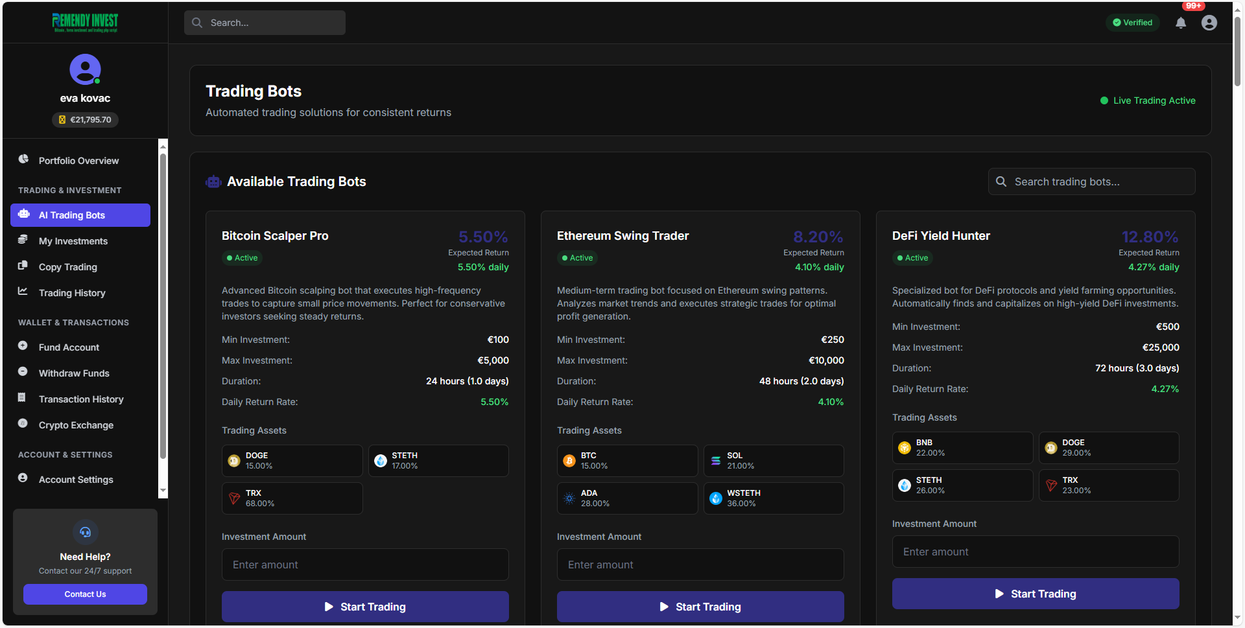The image size is (1245, 628).
Task: Click the Portfolio Overview pie icon
Action: 23,159
